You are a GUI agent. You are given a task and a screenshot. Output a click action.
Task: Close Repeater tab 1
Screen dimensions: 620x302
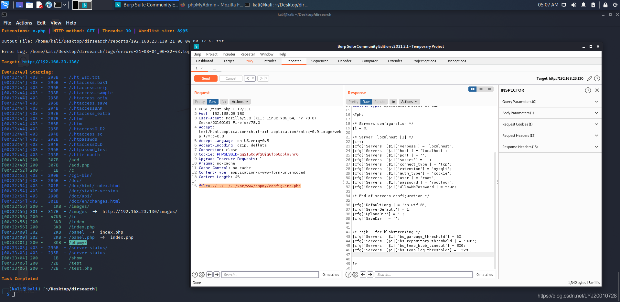201,68
